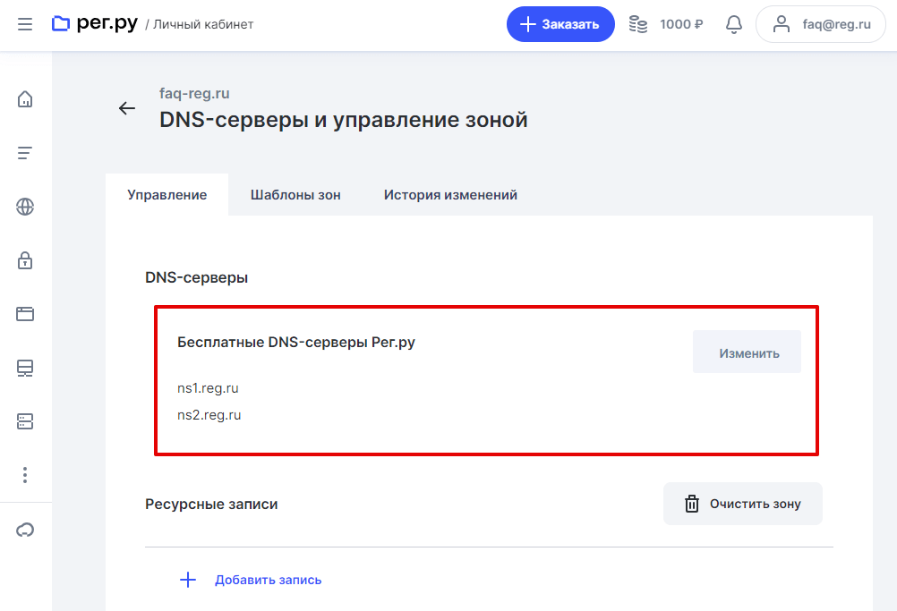
Task: Open the hamburger main menu
Action: coord(25,24)
